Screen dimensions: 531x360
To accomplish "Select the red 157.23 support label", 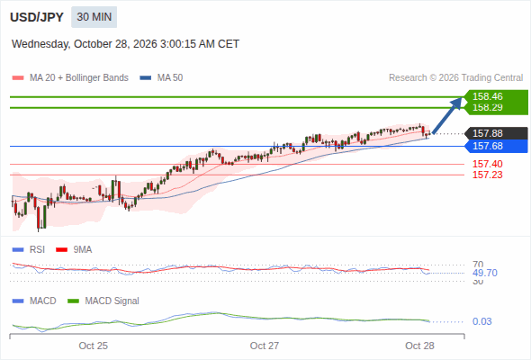I will [487, 175].
